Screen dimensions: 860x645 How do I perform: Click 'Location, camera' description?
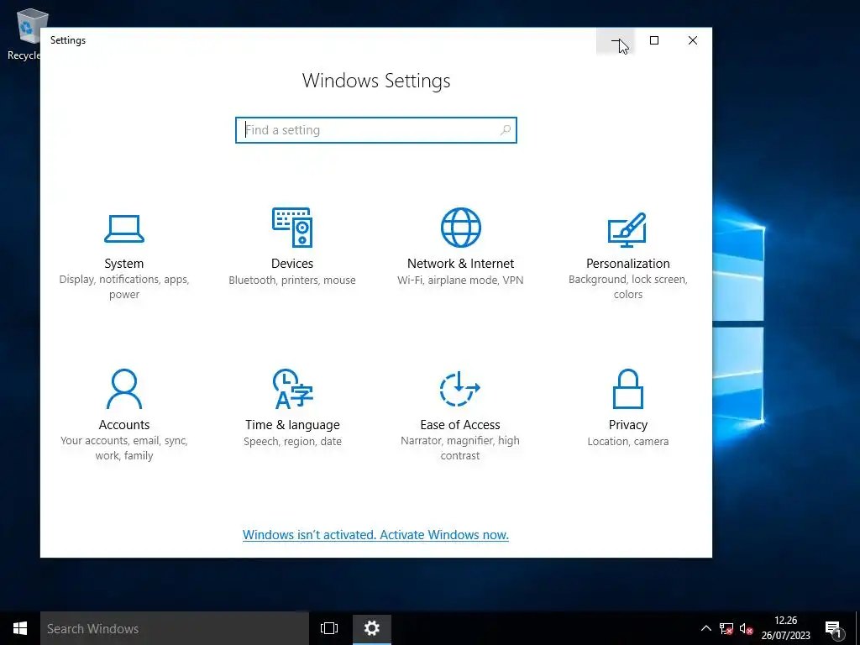tap(628, 441)
